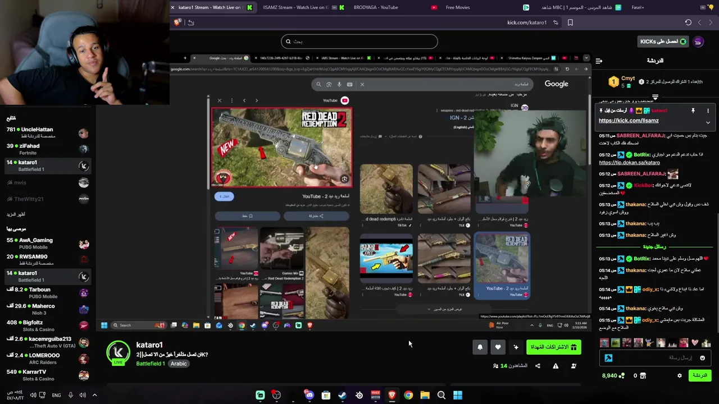This screenshot has height=404, width=719.
Task: Open the ziFahad Fortnite channel in the sidebar
Action: 47,149
